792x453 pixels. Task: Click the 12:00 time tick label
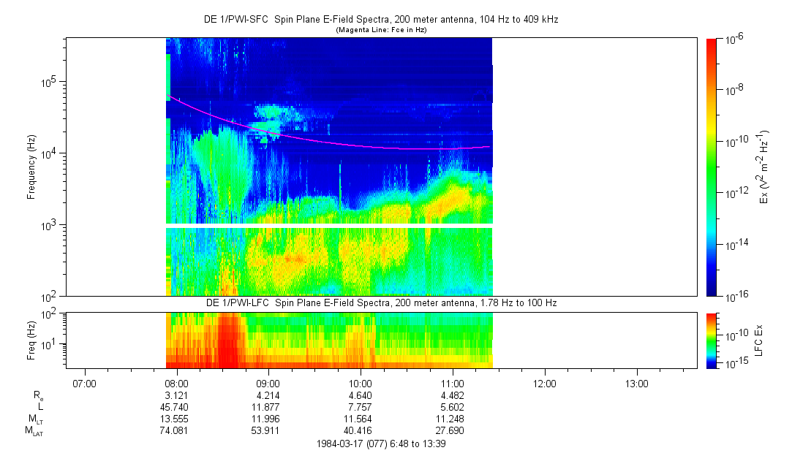click(545, 384)
